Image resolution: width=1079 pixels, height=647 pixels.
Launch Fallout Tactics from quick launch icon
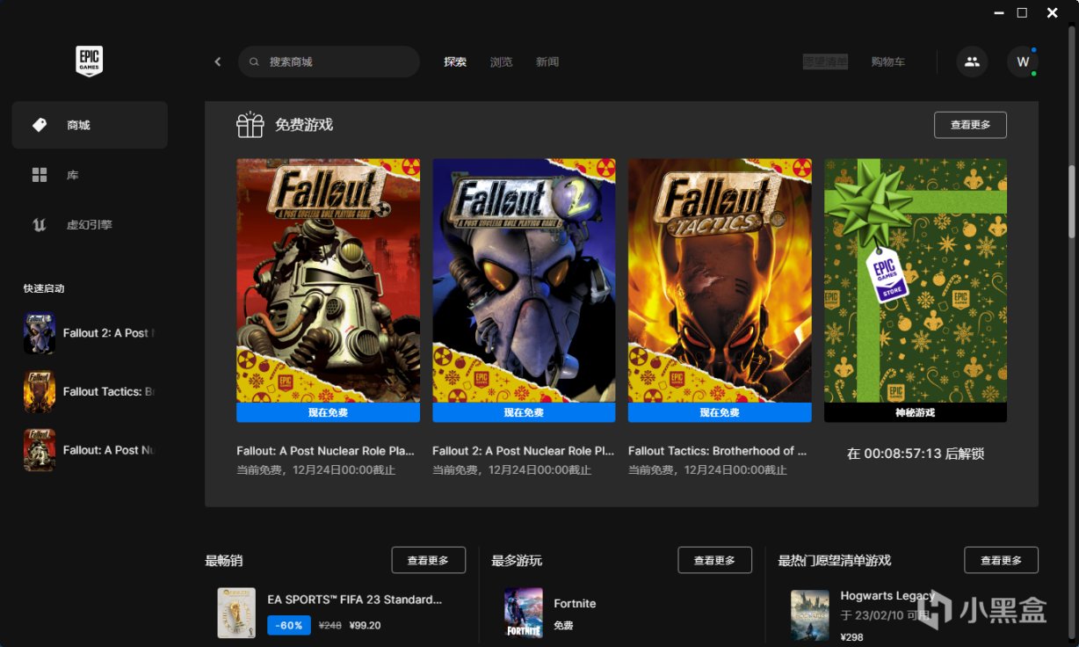(x=40, y=392)
